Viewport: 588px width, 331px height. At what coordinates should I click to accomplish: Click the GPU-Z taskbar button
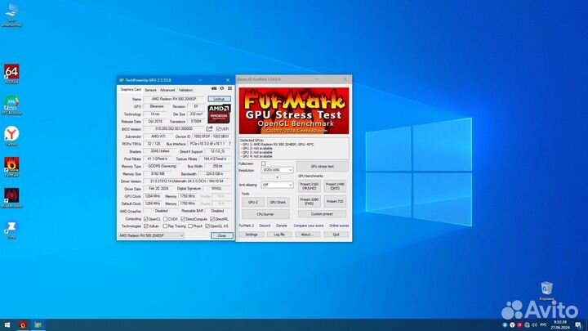pos(38,325)
